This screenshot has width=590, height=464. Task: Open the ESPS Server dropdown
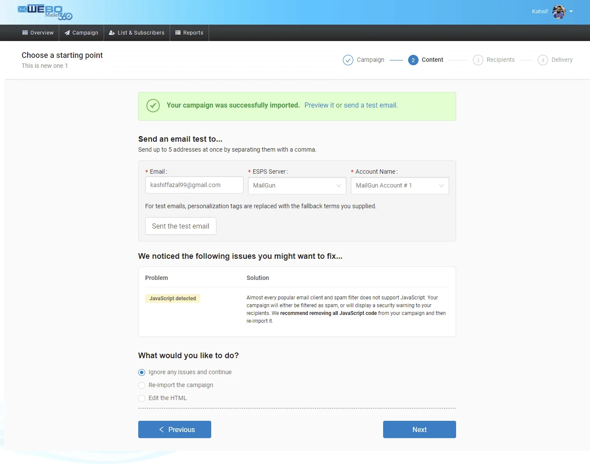click(x=297, y=186)
